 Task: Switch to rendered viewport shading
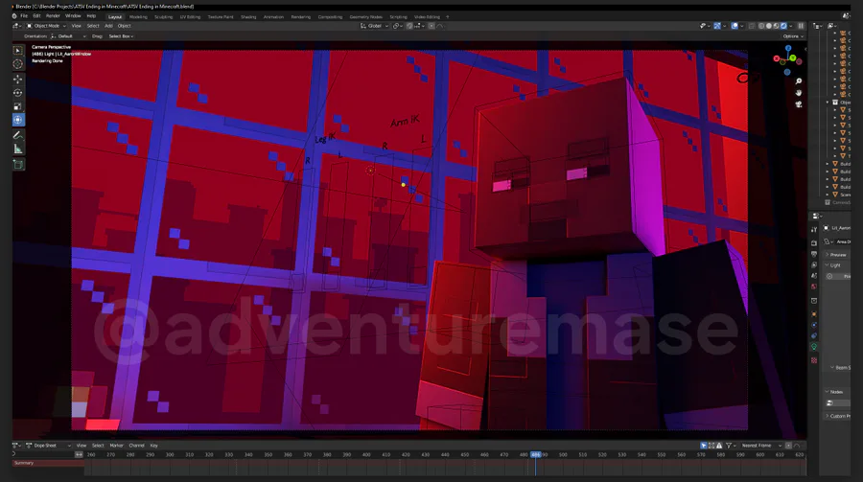pos(783,26)
